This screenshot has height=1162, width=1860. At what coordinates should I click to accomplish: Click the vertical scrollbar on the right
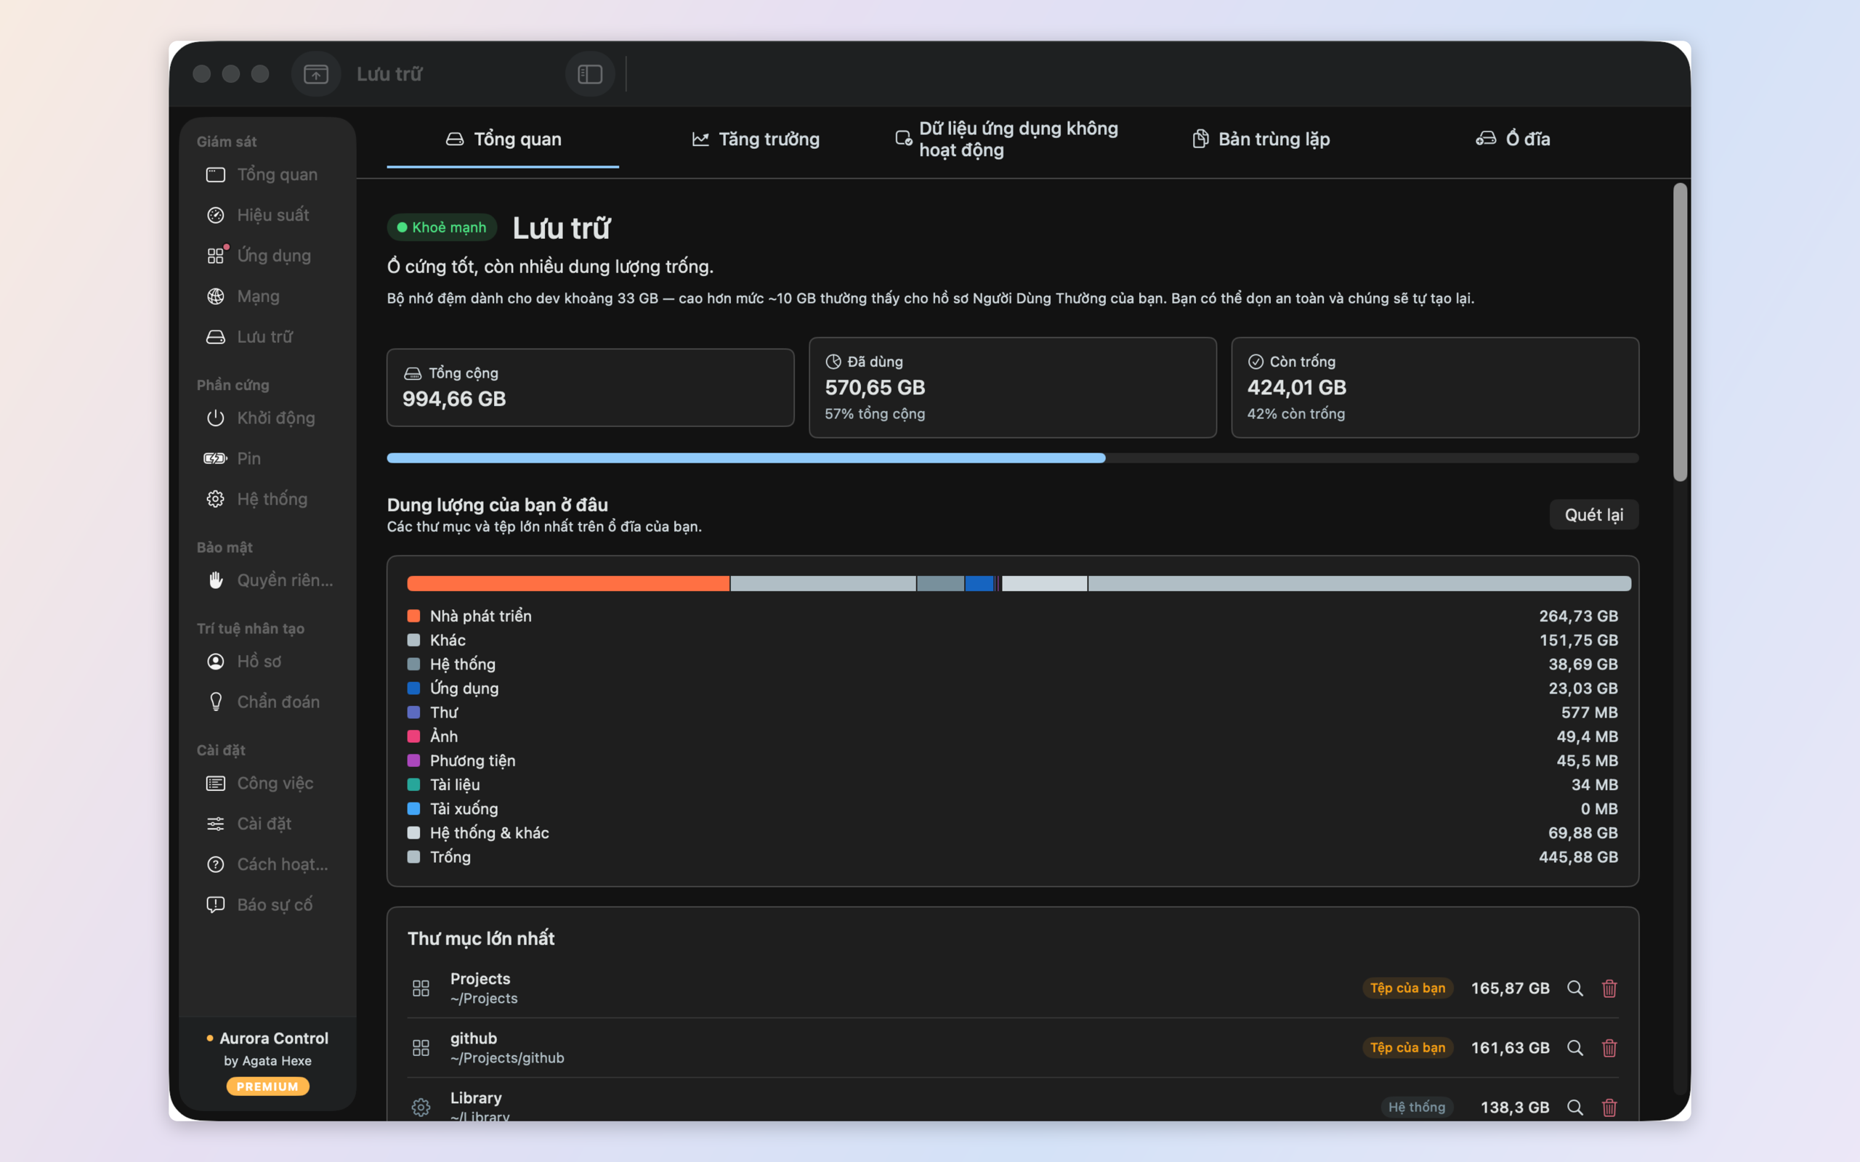point(1680,332)
